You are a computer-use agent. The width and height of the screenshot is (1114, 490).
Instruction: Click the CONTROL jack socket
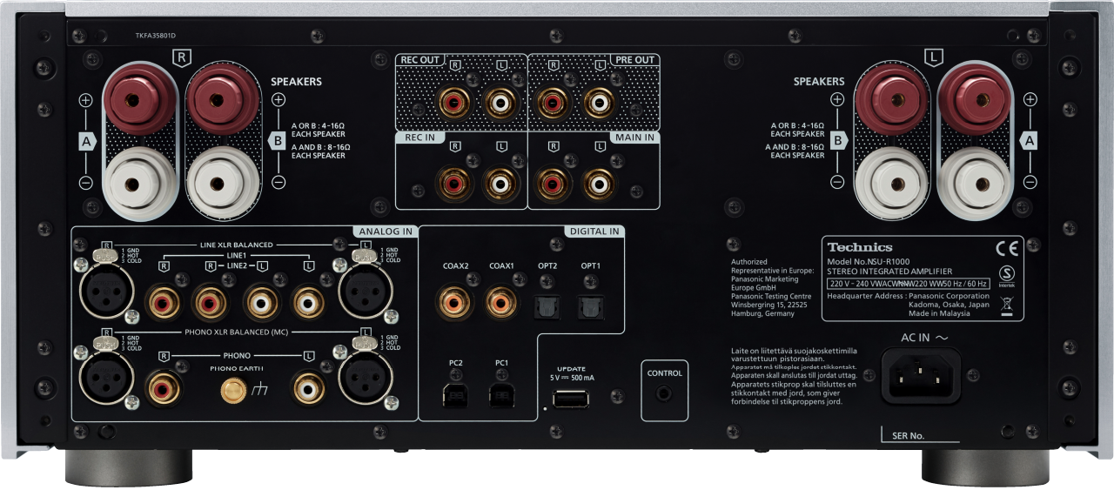pyautogui.click(x=665, y=393)
